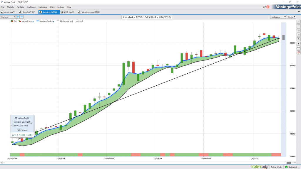This screenshot has width=301, height=169.
Task: Toggle the Medium.Predict legend entry
Action: tap(45, 21)
